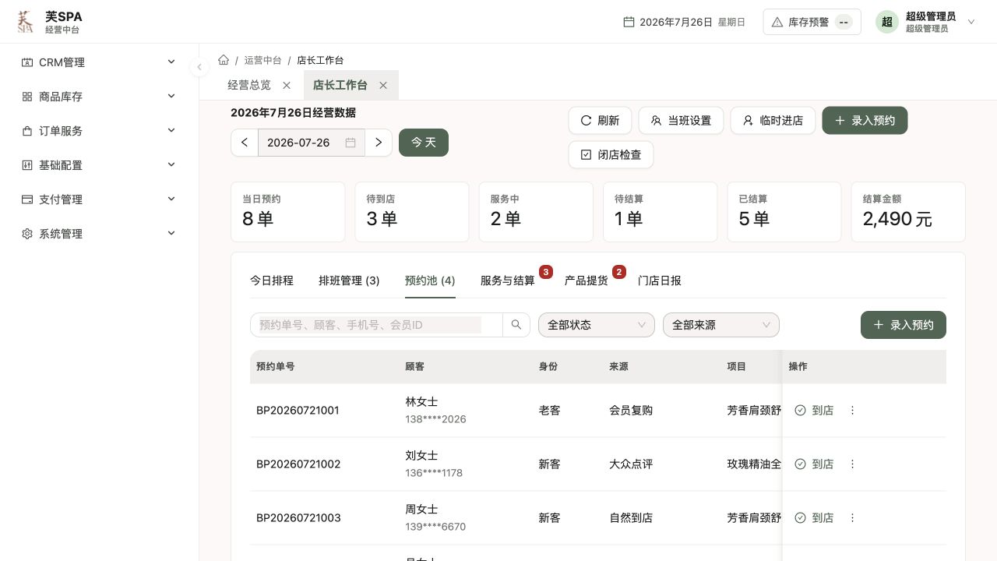997x561 pixels.
Task: Open more actions for BP20260721002
Action: click(852, 464)
